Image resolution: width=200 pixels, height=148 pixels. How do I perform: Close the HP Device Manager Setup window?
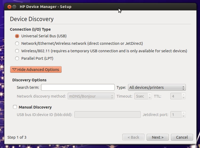[x=9, y=7]
